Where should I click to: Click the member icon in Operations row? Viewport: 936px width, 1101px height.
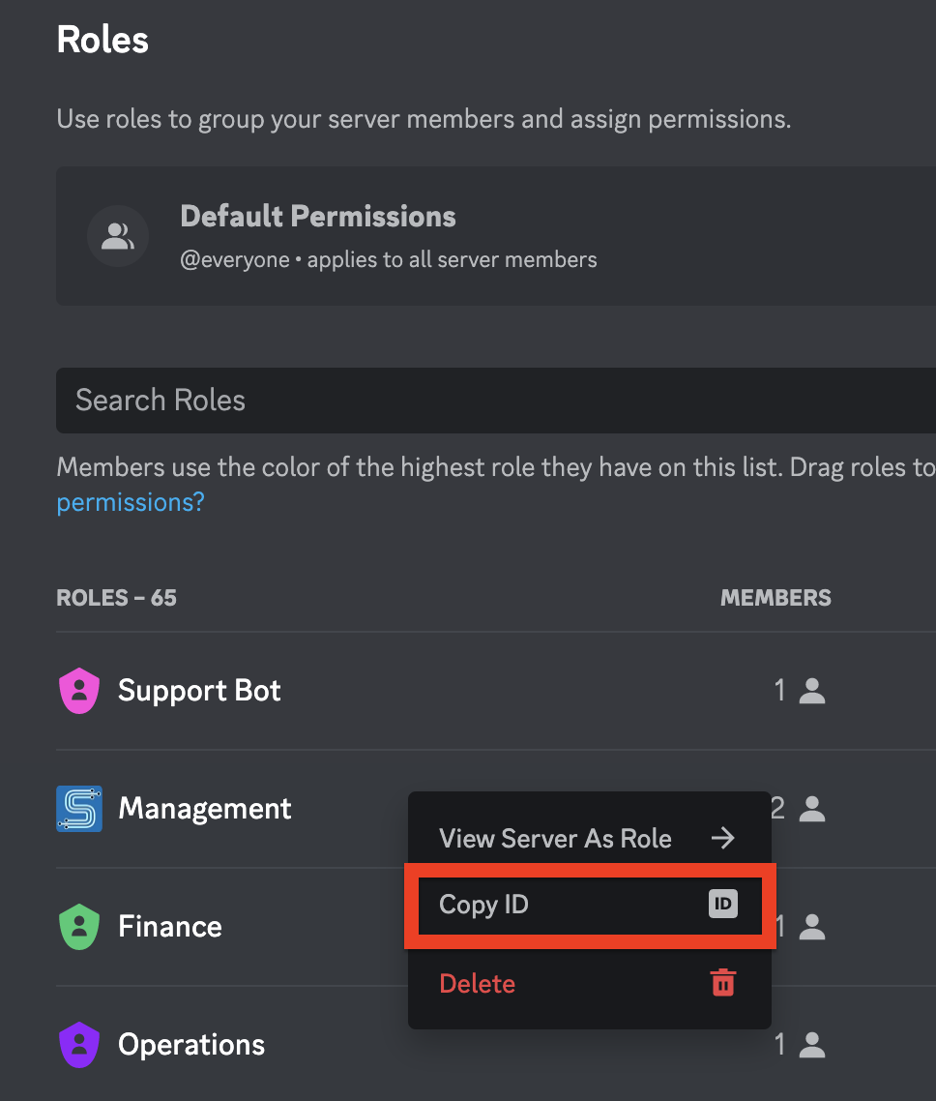click(812, 1045)
